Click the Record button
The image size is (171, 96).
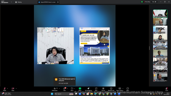click(103, 89)
